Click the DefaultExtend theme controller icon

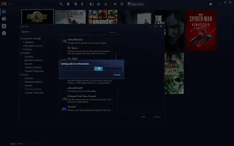(64, 41)
